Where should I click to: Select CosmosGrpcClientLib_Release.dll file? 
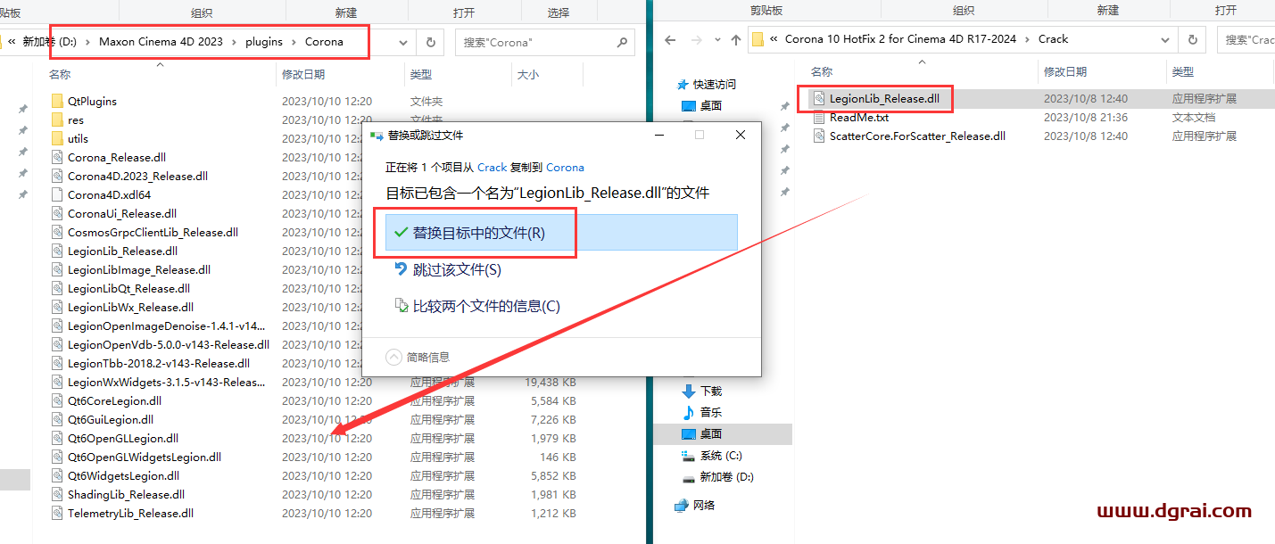153,232
